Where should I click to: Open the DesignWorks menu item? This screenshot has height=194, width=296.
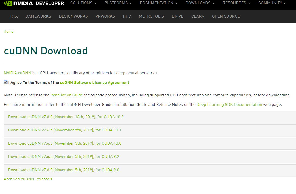coord(73,16)
